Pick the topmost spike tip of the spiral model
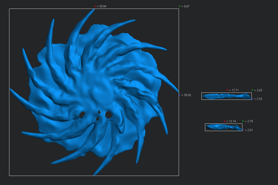This screenshot has width=278, height=185. click(94, 10)
